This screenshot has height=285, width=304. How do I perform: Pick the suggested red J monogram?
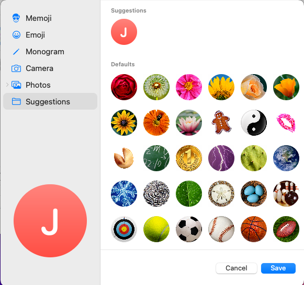click(x=124, y=32)
